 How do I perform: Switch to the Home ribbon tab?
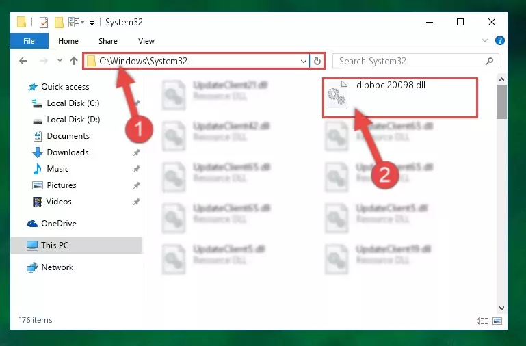pos(68,41)
